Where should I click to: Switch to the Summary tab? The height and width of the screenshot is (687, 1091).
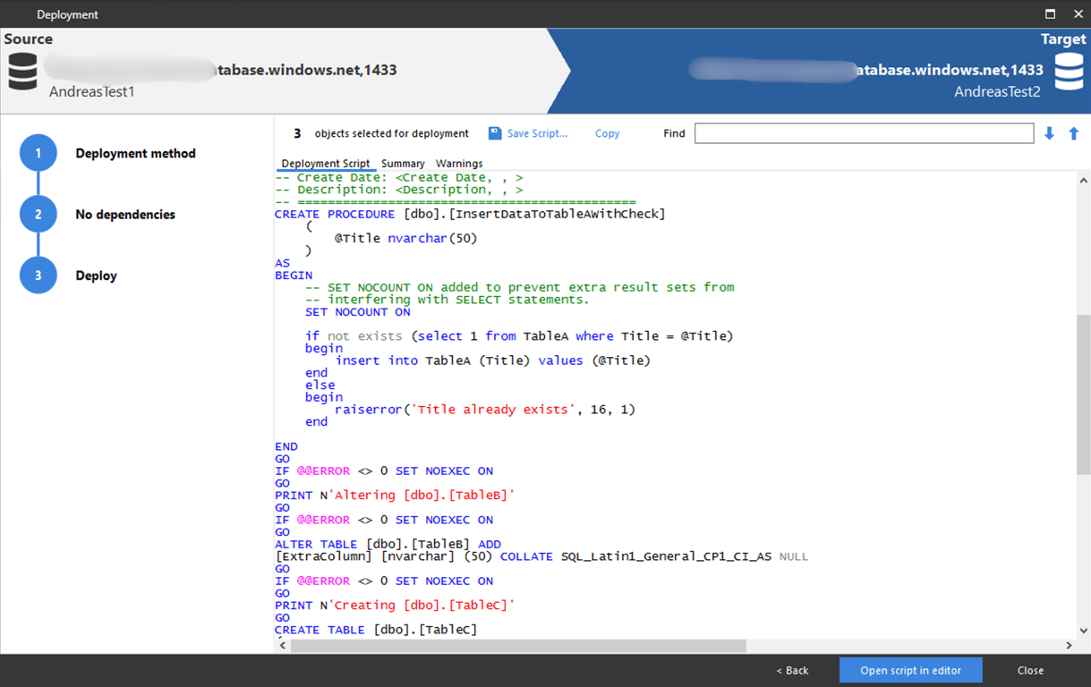click(403, 164)
